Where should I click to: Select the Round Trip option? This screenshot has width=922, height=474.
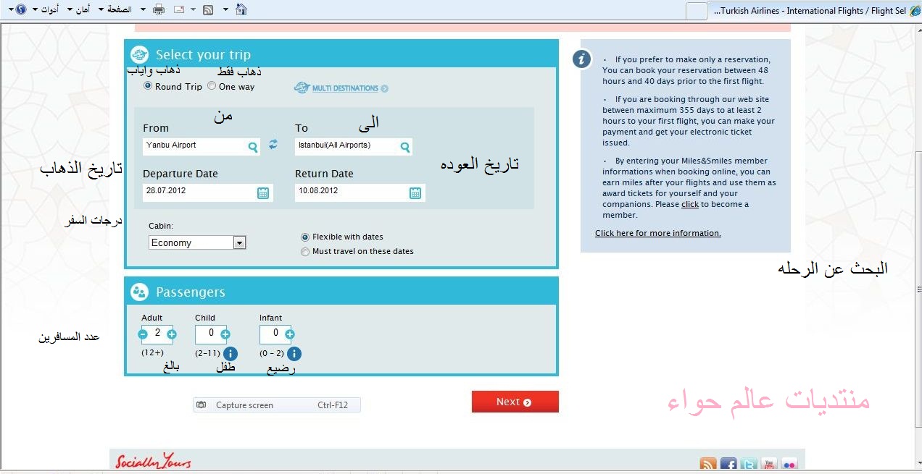[149, 86]
